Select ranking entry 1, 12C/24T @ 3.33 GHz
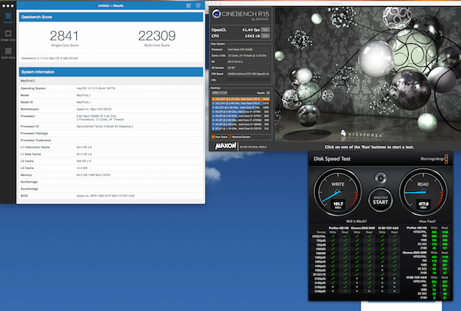 tap(240, 99)
